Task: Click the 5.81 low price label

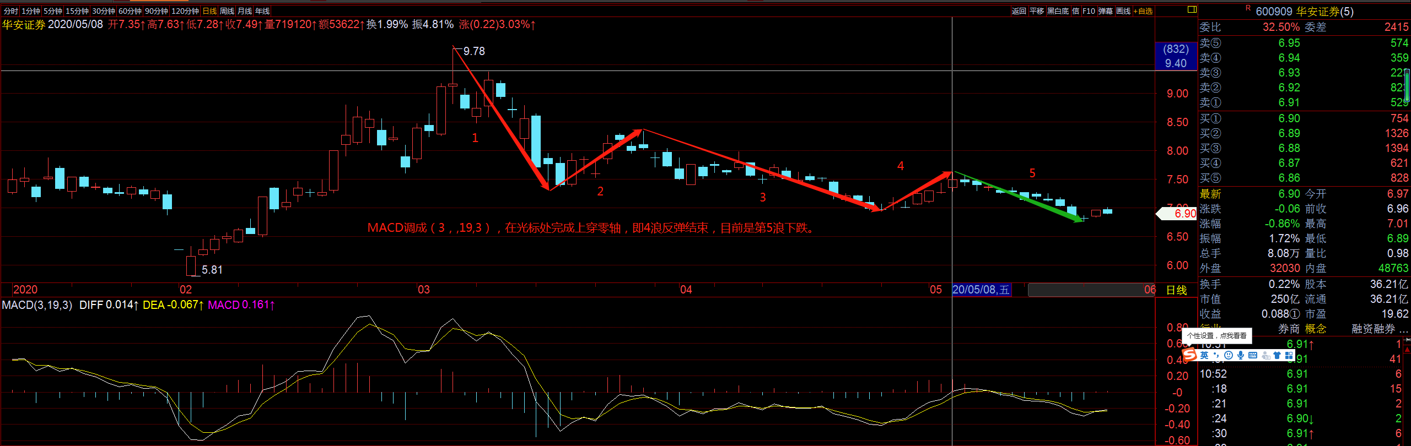Action: coord(212,270)
